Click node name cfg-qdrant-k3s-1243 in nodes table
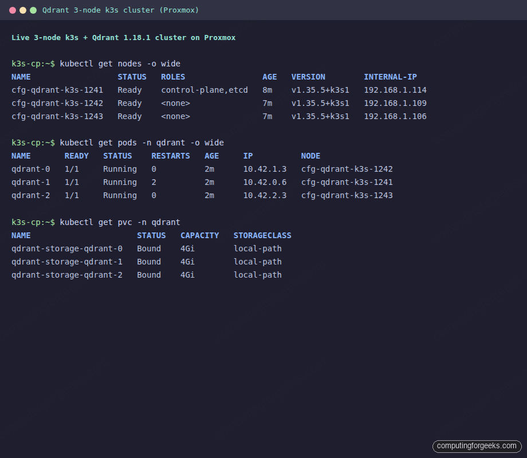The height and width of the screenshot is (458, 527). click(x=57, y=116)
